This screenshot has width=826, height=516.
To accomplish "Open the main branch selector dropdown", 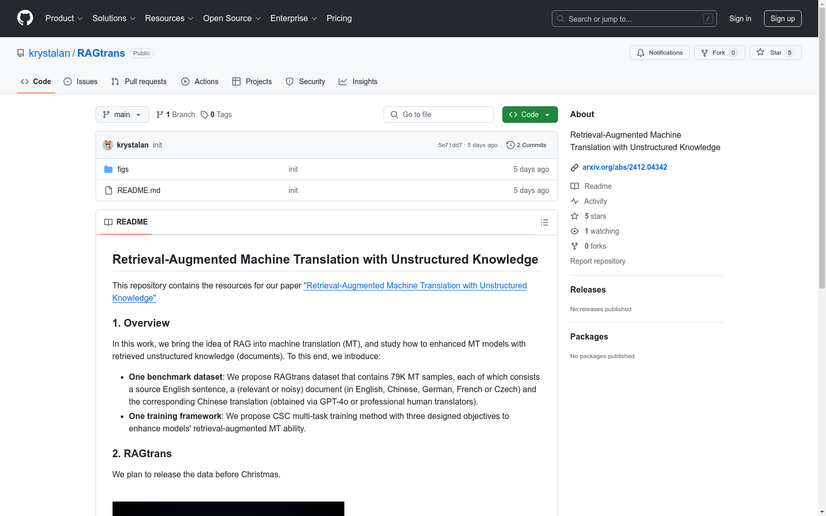I will pos(122,115).
